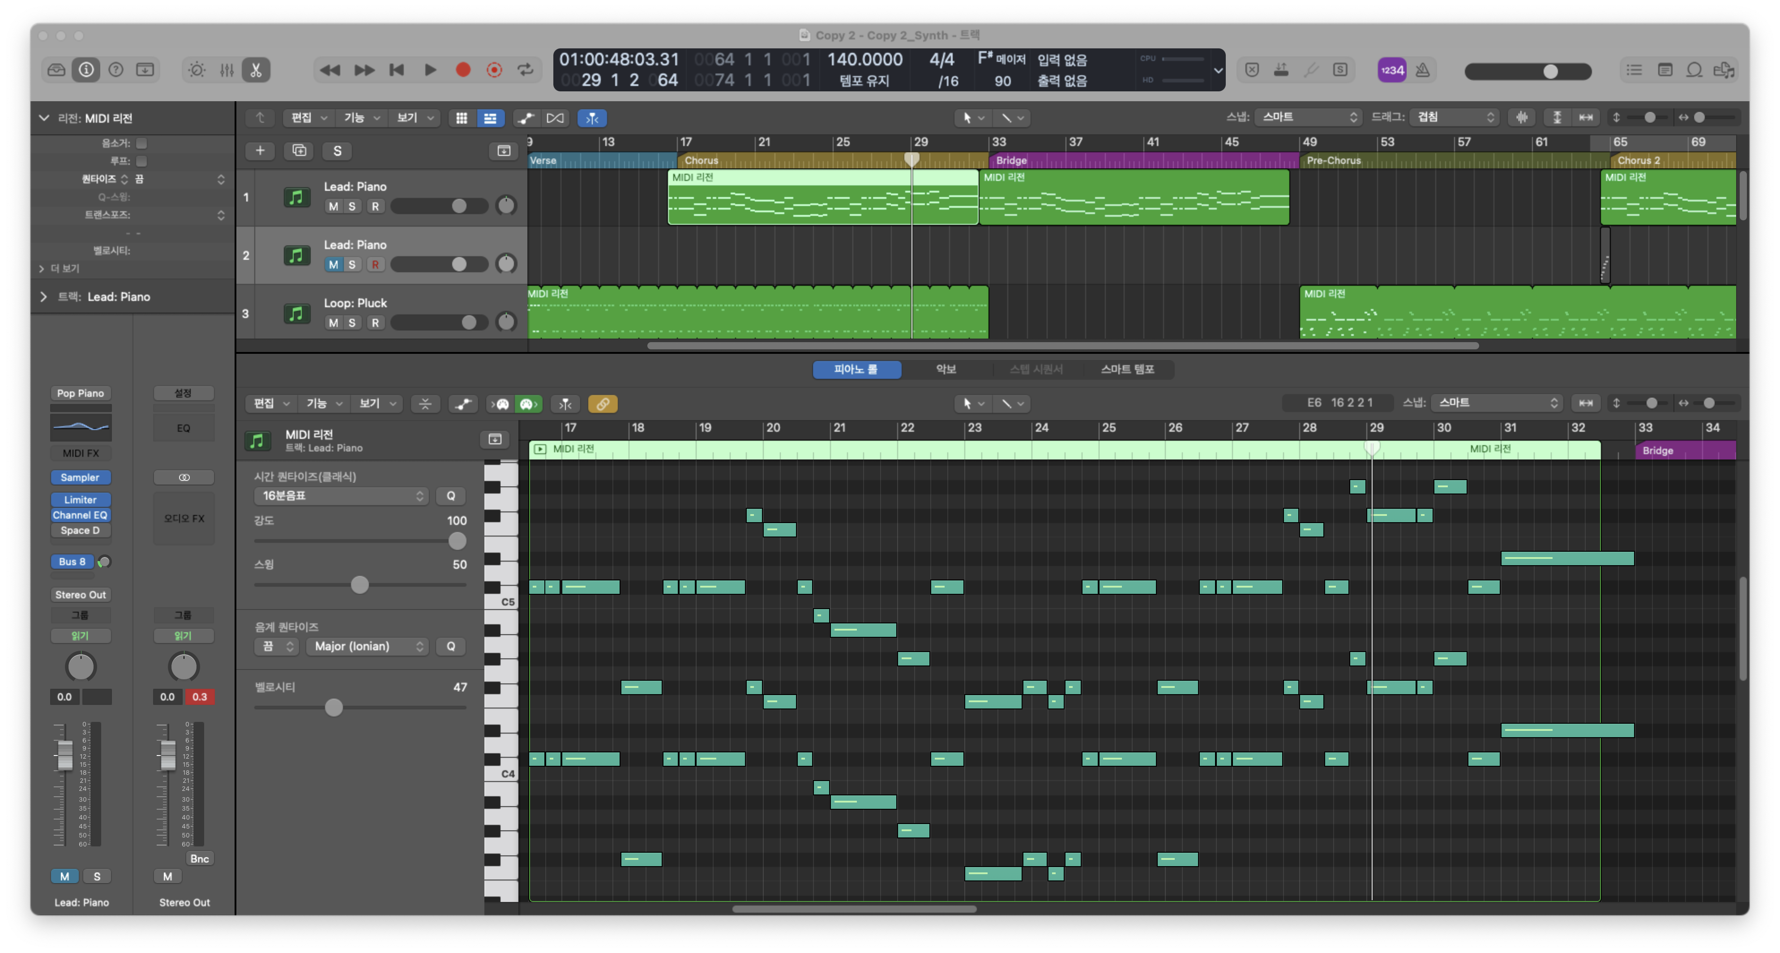Screen dimensions: 1780x953
Task: Switch to the Score (악보) tab
Action: pos(945,369)
